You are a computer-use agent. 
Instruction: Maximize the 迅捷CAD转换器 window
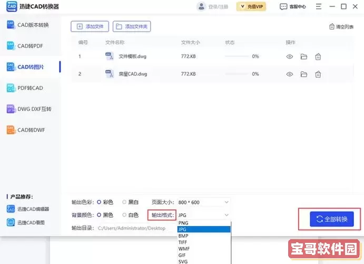pos(343,6)
